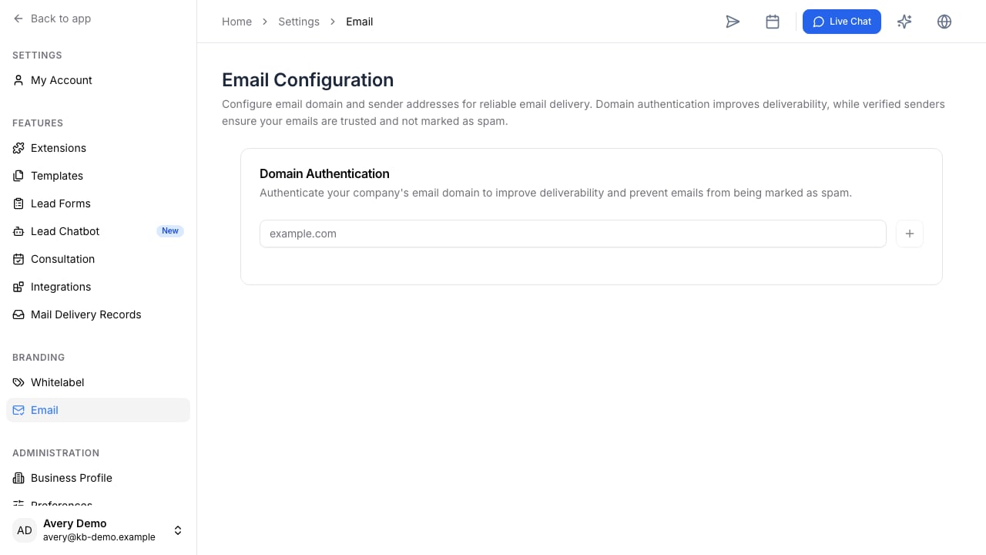Go to Settings breadcrumb

[x=299, y=22]
